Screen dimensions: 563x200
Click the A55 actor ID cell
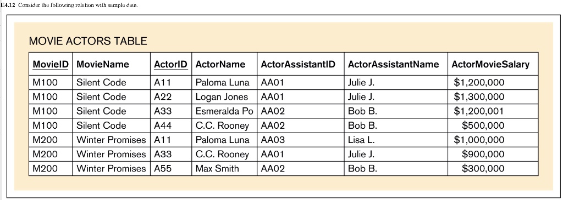pos(171,169)
